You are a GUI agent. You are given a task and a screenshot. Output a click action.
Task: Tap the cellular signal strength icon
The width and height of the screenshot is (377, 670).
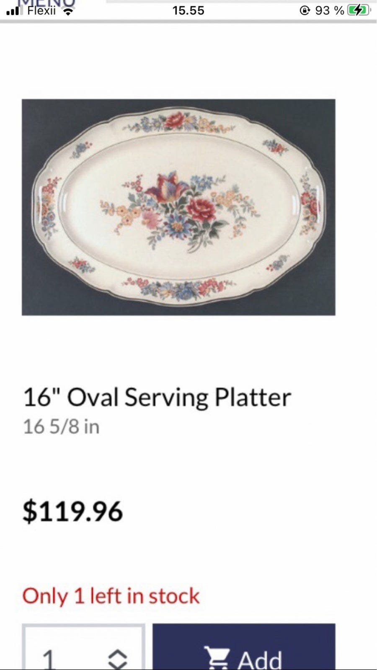tap(14, 10)
